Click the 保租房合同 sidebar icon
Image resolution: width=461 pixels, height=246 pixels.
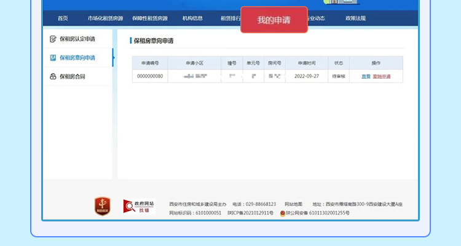coord(53,76)
